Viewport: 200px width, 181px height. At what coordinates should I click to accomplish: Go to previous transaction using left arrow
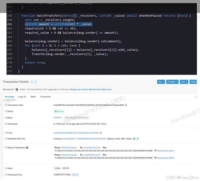point(32,82)
